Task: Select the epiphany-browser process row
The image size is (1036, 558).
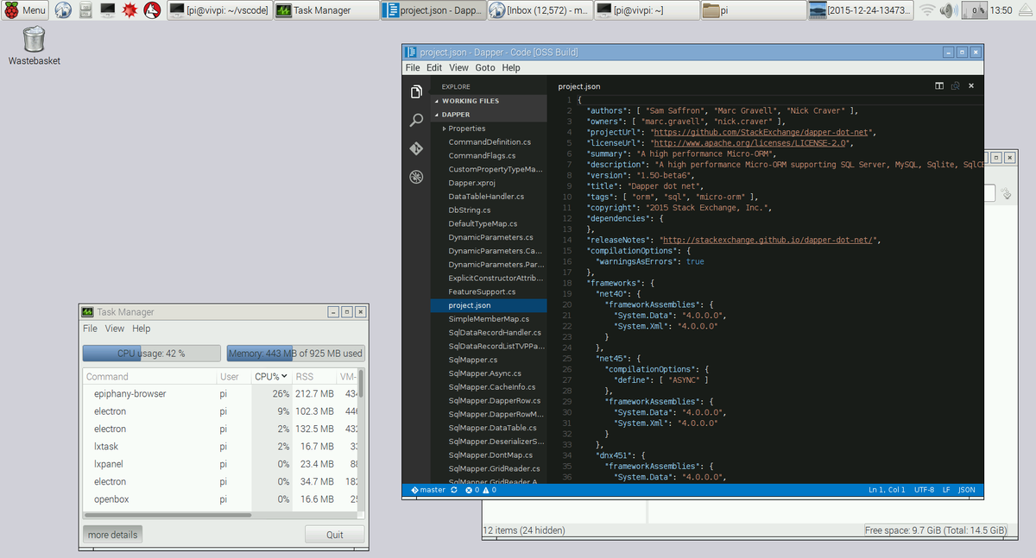Action: [x=220, y=394]
